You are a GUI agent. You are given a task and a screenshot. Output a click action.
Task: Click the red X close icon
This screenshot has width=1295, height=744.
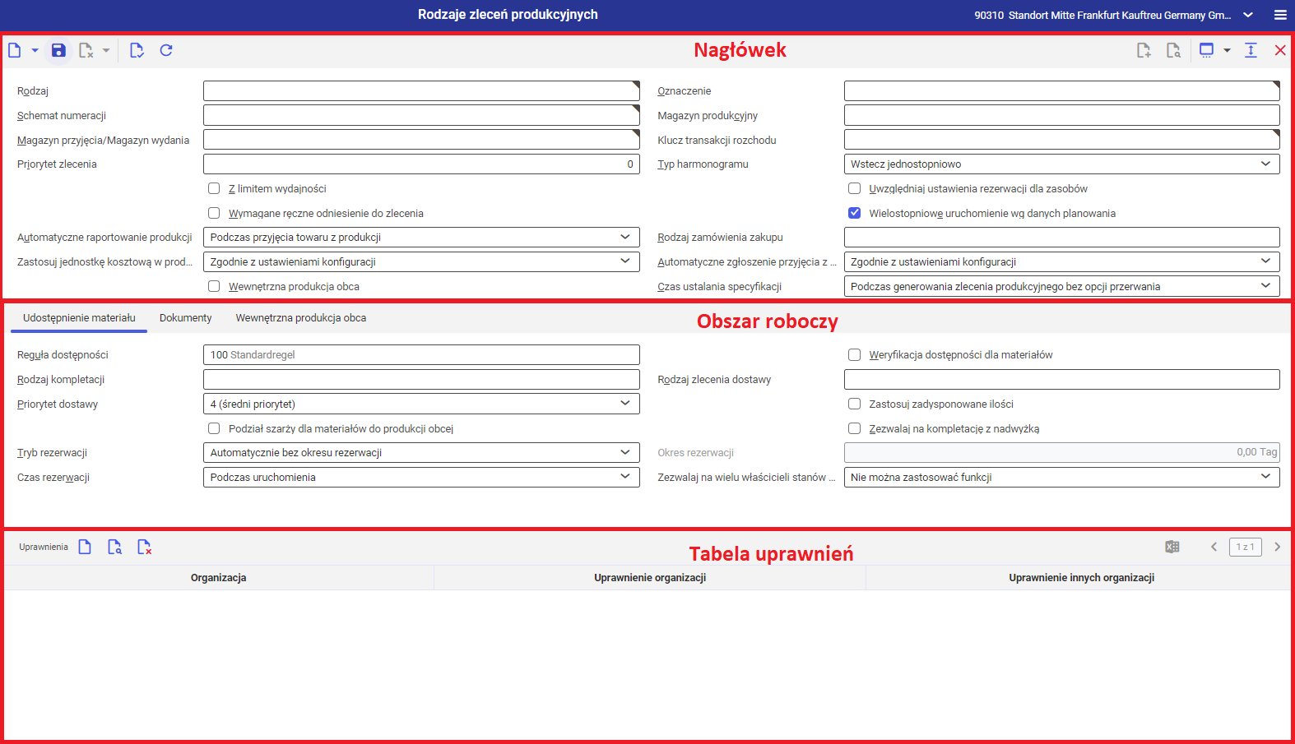pos(1280,50)
